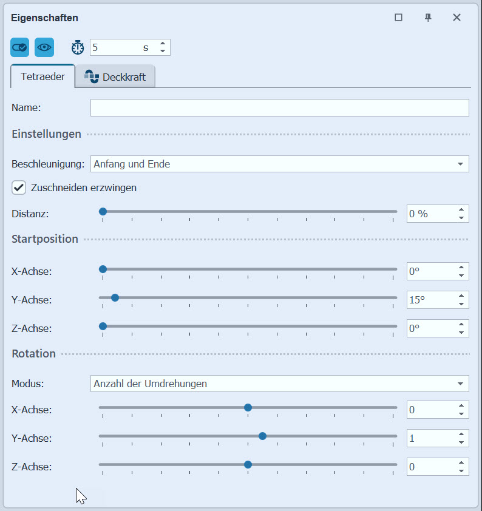Increase Distanz percent with up arrow
Screen dimensions: 482x511
click(x=461, y=210)
